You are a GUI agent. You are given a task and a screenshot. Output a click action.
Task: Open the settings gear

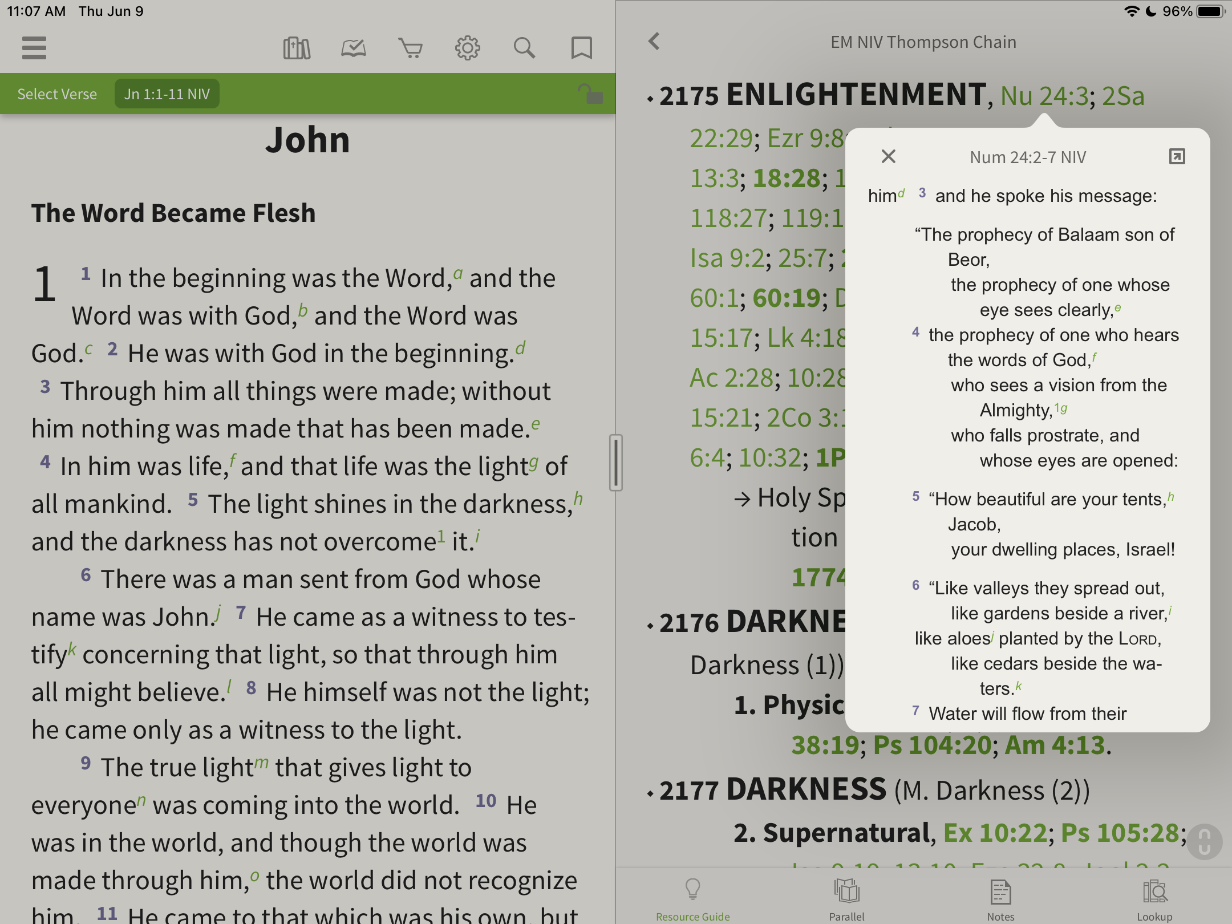(468, 48)
